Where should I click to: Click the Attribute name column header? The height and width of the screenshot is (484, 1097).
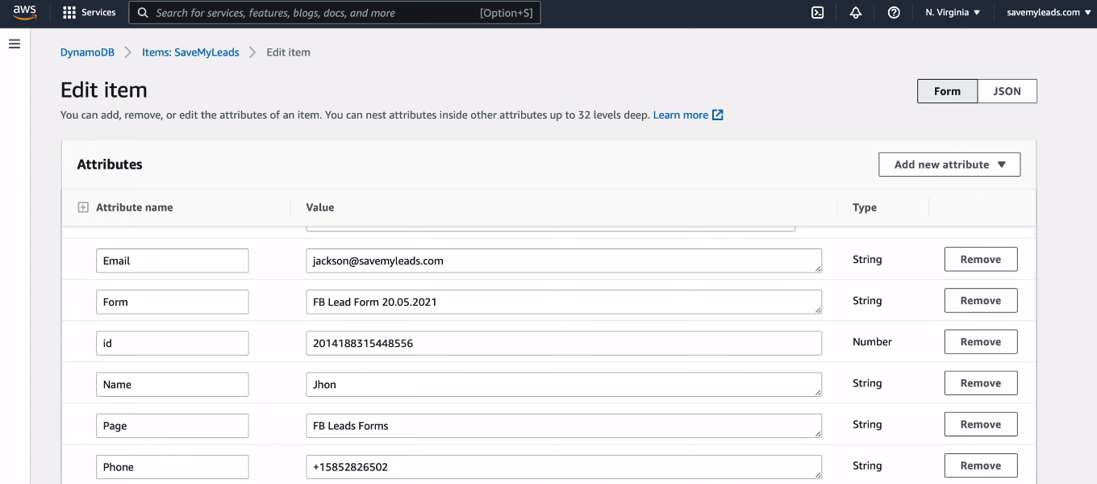[134, 207]
